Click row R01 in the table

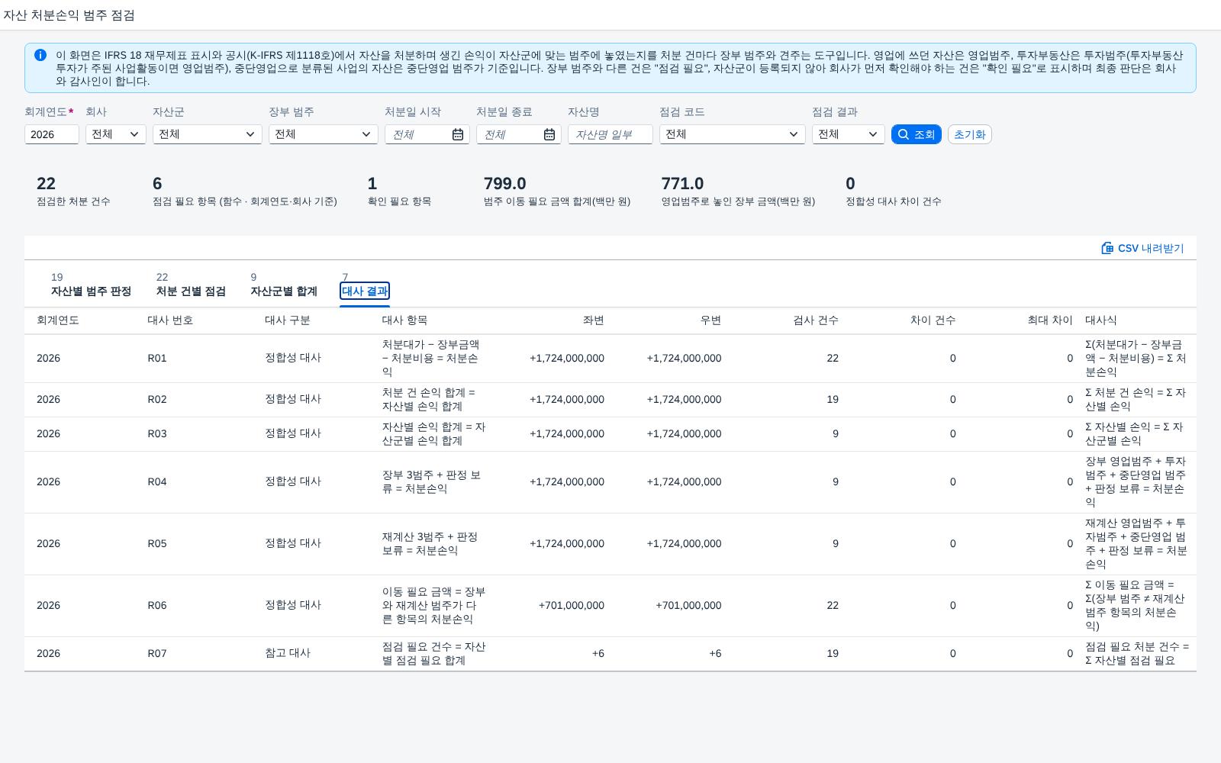click(610, 358)
